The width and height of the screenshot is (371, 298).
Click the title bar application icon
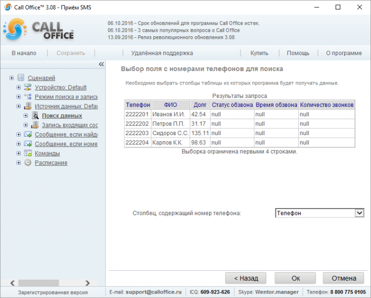point(7,7)
